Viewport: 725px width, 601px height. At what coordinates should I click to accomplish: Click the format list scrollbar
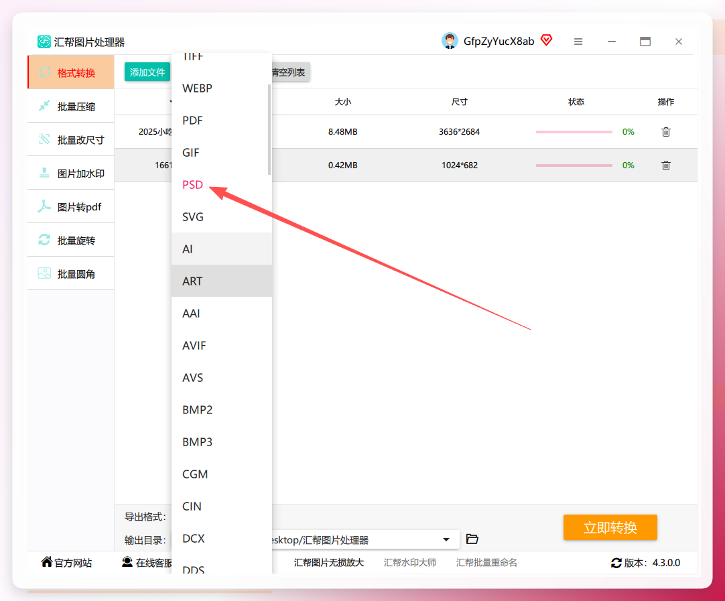pos(269,129)
